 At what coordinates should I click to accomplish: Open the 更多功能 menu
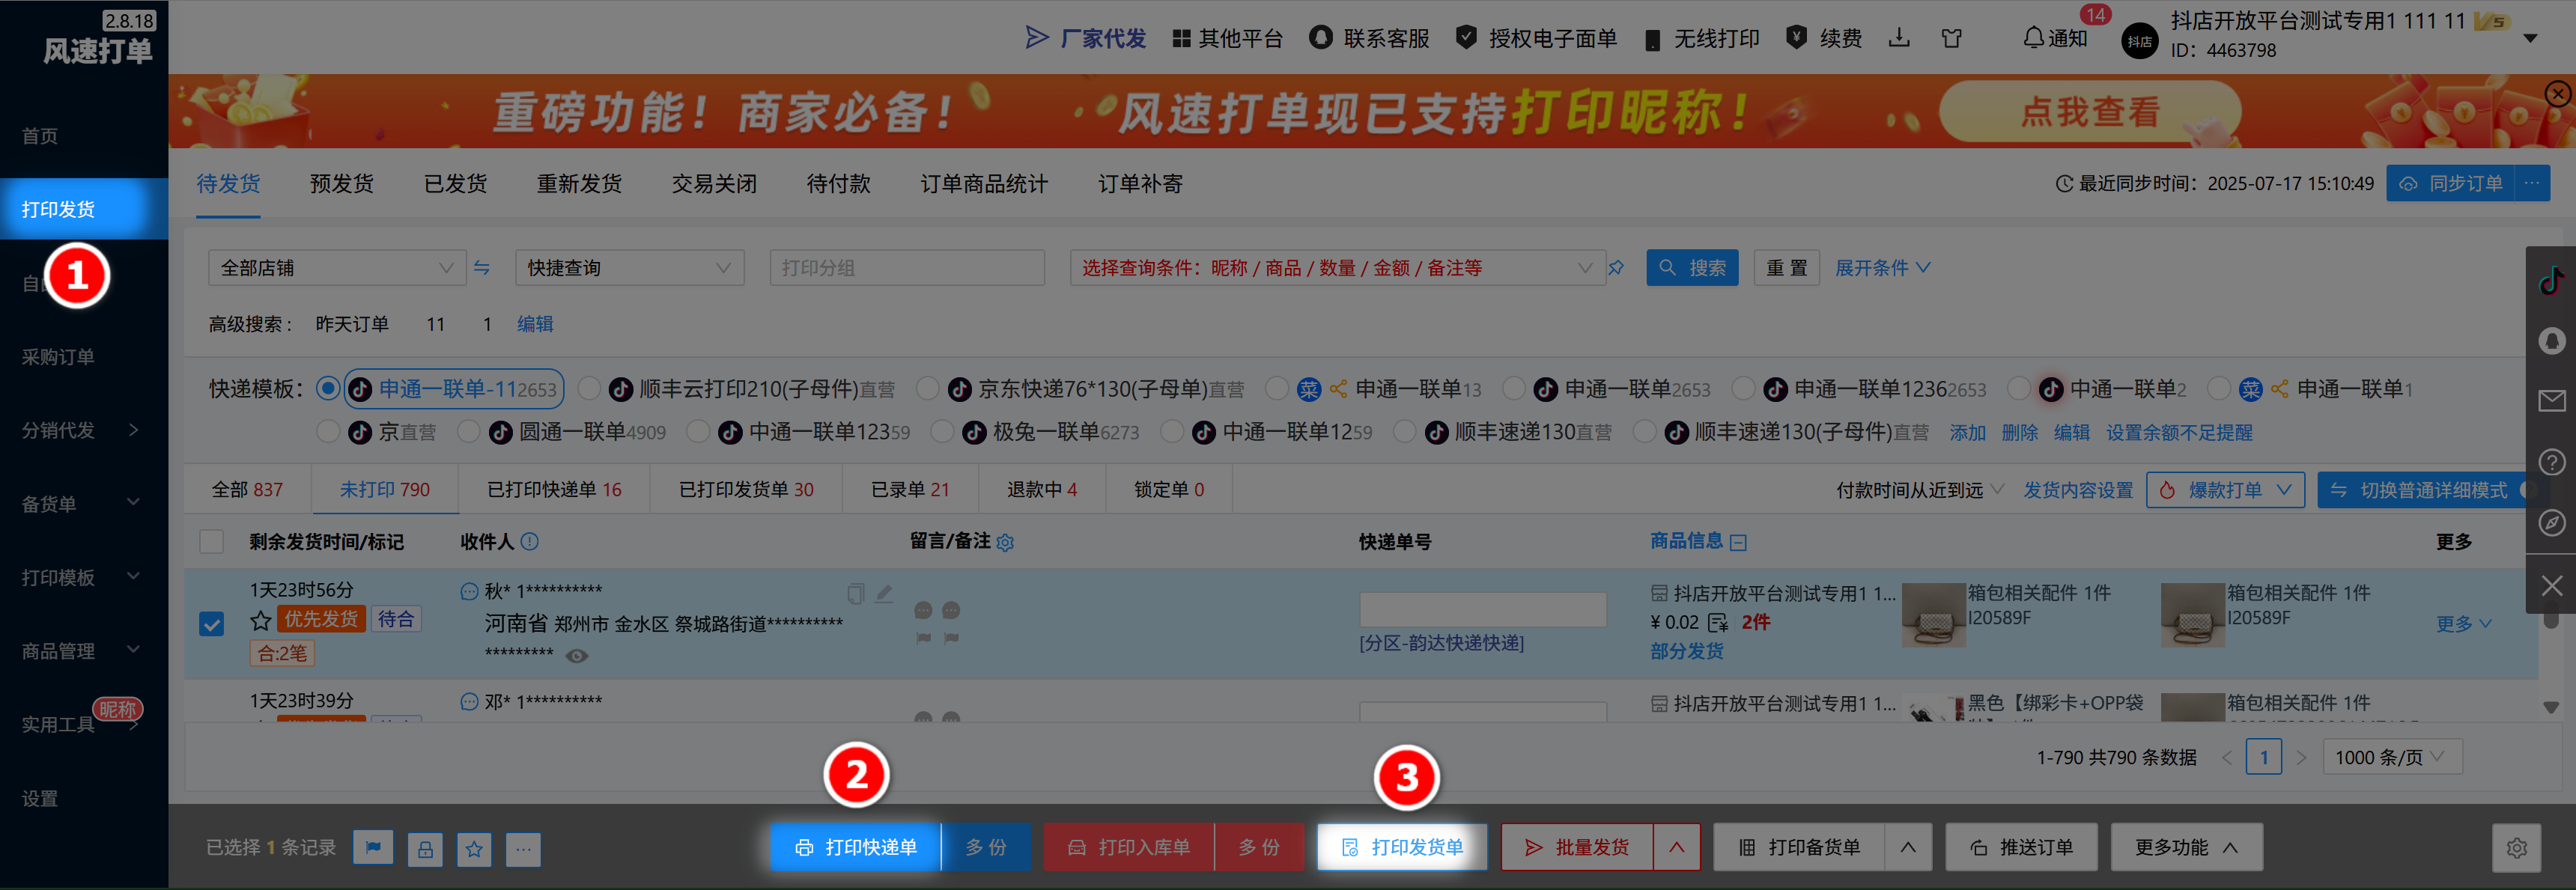[x=2186, y=847]
